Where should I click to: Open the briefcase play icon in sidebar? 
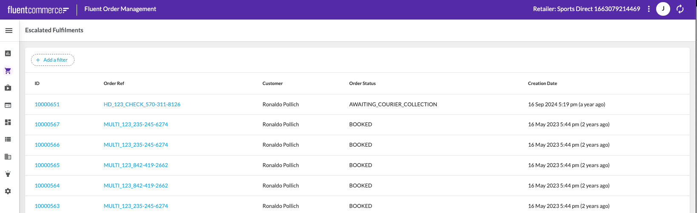(x=8, y=88)
